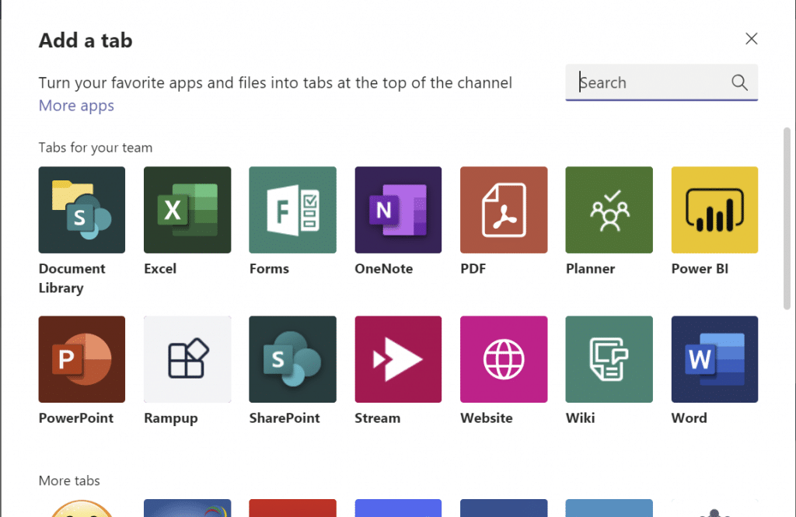Image resolution: width=796 pixels, height=517 pixels.
Task: Click the dialog vertical scrollbar
Action: point(787,218)
